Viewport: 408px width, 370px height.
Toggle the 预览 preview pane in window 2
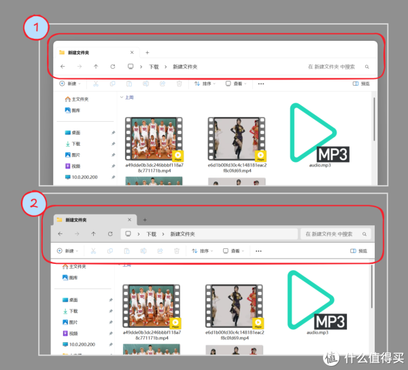point(358,251)
